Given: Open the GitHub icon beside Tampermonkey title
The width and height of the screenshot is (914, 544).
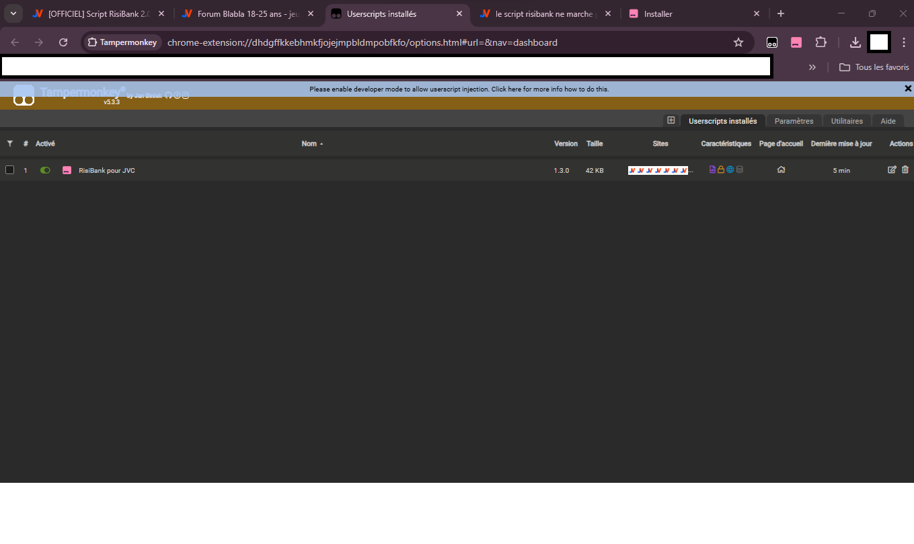Looking at the screenshot, I should (x=168, y=95).
